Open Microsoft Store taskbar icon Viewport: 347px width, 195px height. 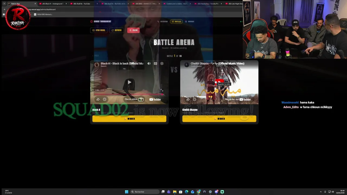click(x=181, y=192)
